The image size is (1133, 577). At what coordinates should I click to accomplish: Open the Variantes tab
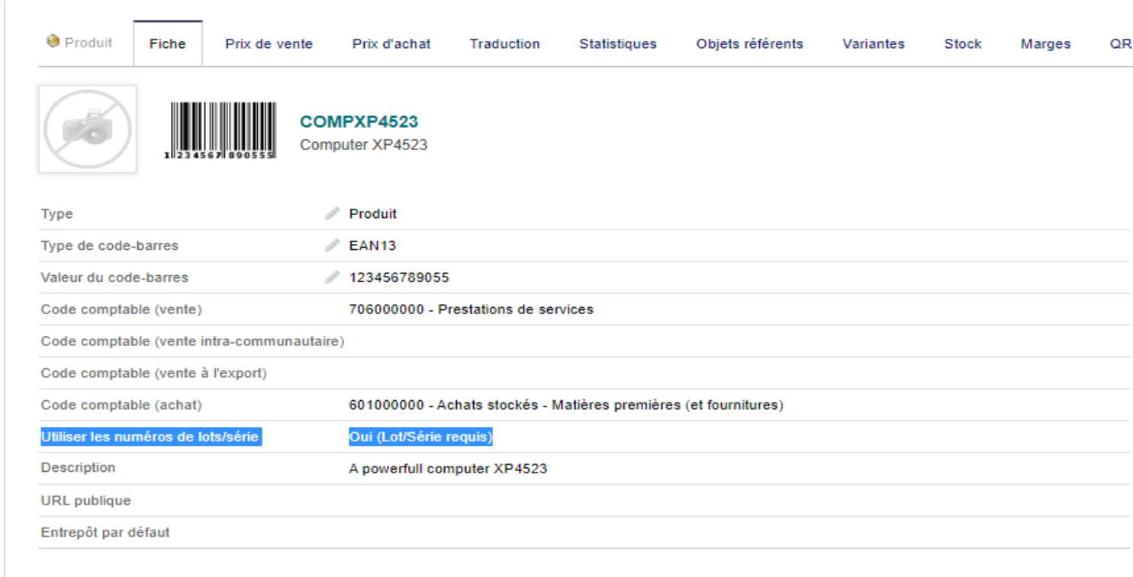pyautogui.click(x=874, y=44)
